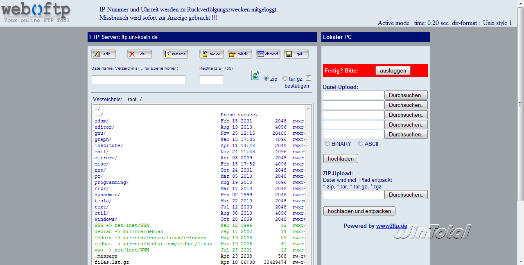Screen dimensions: 524x265
Task: Click the directory listing scroll-up arrow
Action: pyautogui.click(x=308, y=109)
